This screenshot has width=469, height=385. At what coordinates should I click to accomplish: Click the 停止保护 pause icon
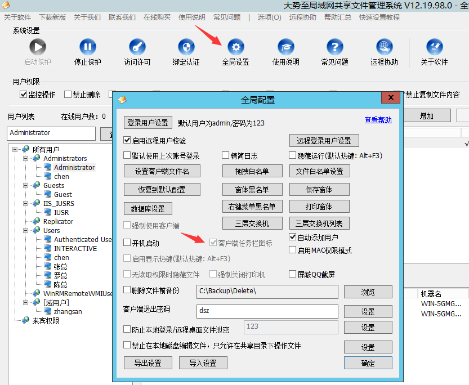(x=87, y=47)
